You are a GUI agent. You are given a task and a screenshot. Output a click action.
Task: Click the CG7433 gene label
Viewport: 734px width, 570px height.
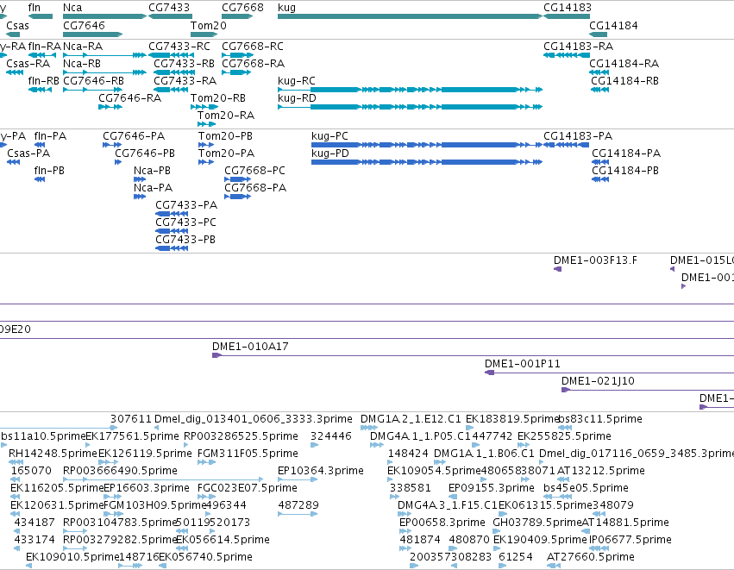169,8
